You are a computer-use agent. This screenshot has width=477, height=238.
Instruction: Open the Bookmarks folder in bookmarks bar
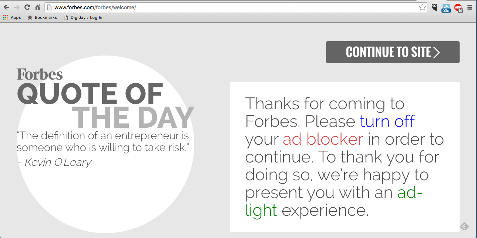[42, 17]
